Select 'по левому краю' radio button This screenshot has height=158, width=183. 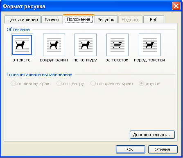pos(13,84)
